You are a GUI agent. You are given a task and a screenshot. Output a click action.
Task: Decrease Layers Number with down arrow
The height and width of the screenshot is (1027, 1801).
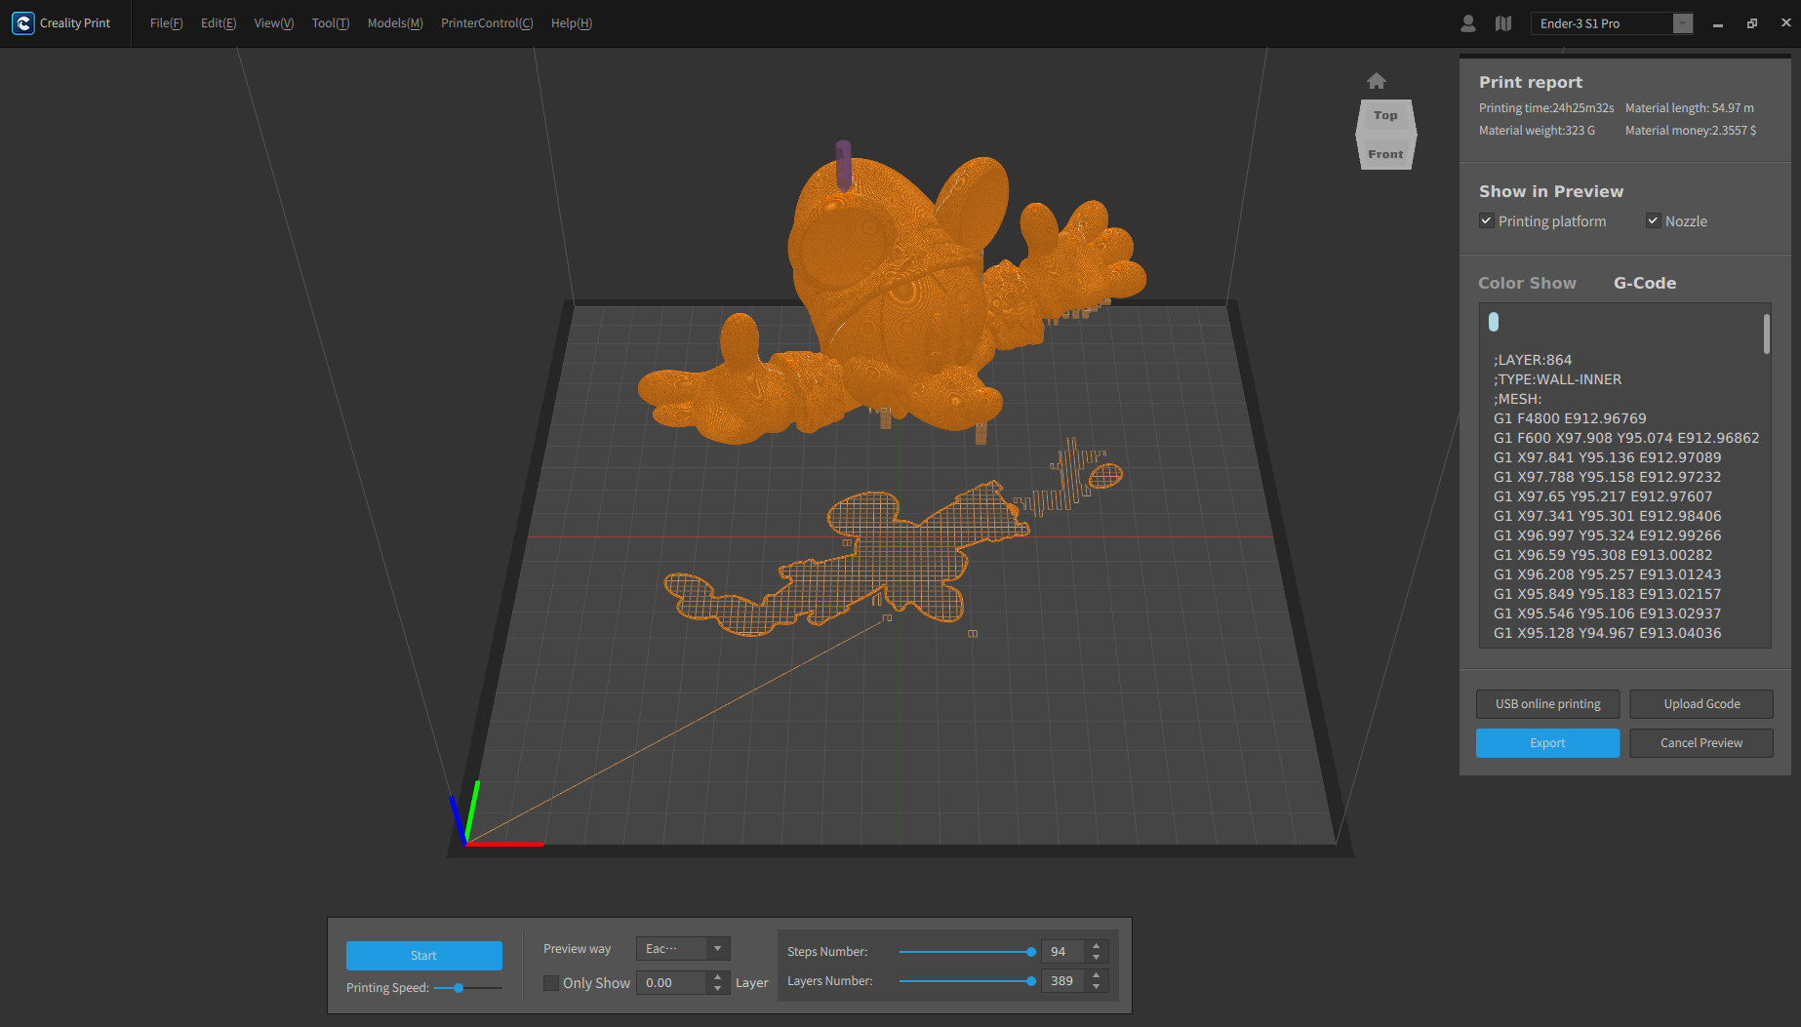coord(1097,987)
